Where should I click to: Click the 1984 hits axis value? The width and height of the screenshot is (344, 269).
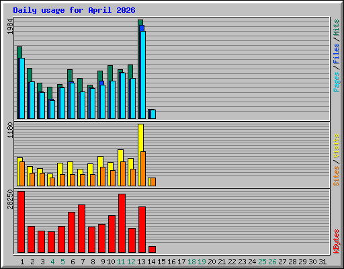coord(10,27)
